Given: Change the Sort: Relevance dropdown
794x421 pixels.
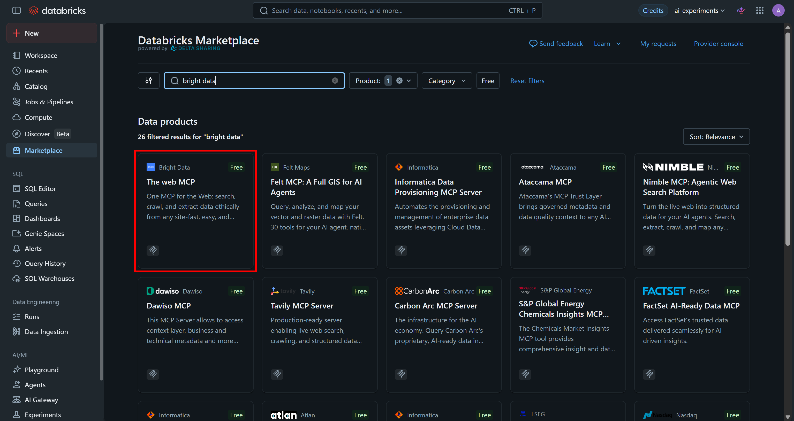Looking at the screenshot, I should (716, 137).
